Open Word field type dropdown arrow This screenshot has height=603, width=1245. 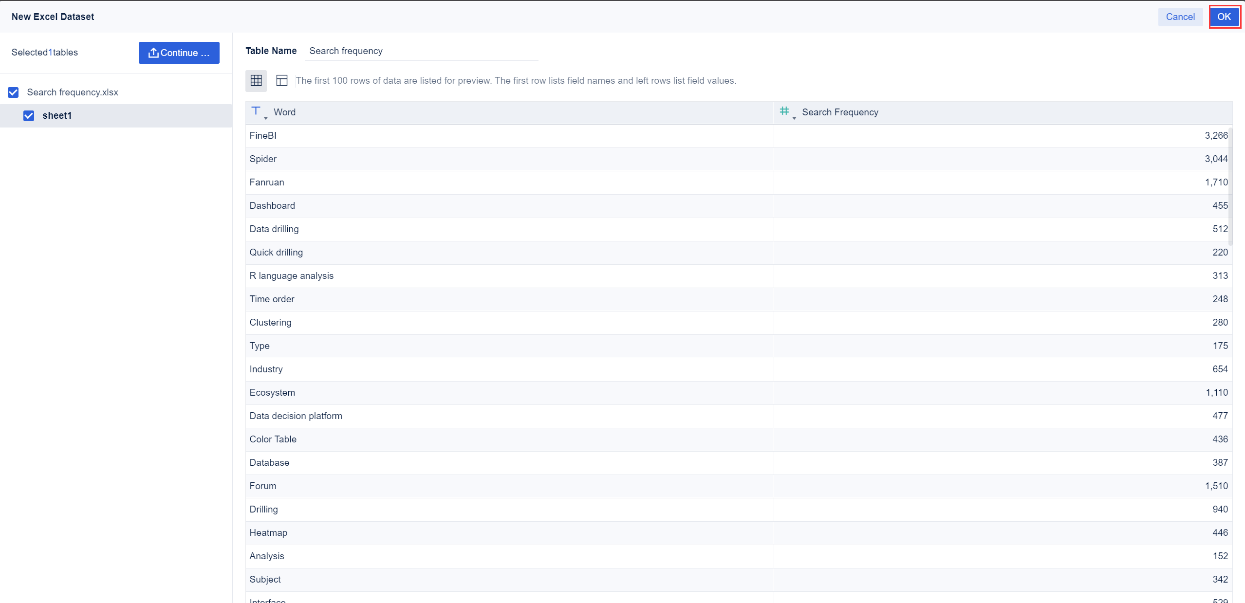(x=266, y=118)
